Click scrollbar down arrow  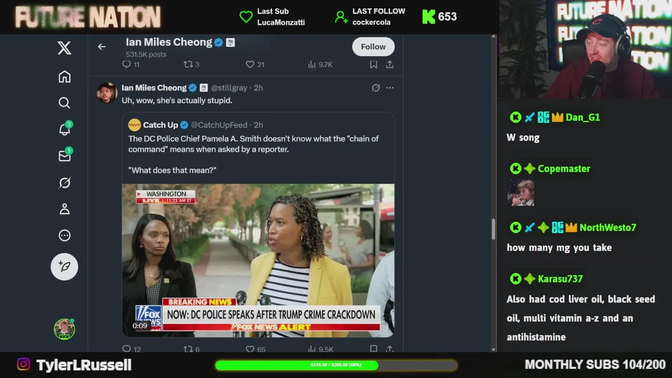coord(493,349)
